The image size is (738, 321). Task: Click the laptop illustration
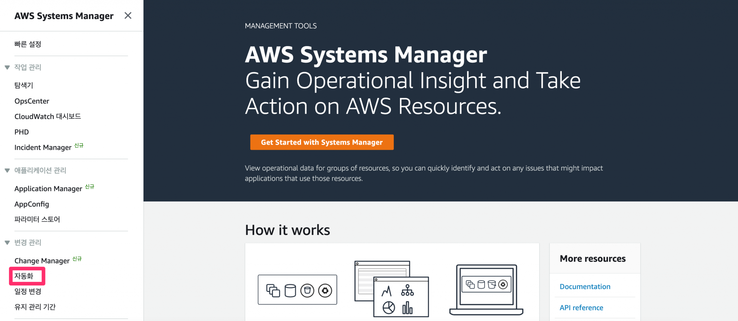point(486,290)
